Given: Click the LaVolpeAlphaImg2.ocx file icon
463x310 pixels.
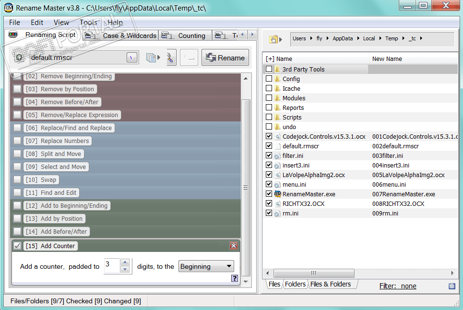Looking at the screenshot, I should click(x=278, y=175).
